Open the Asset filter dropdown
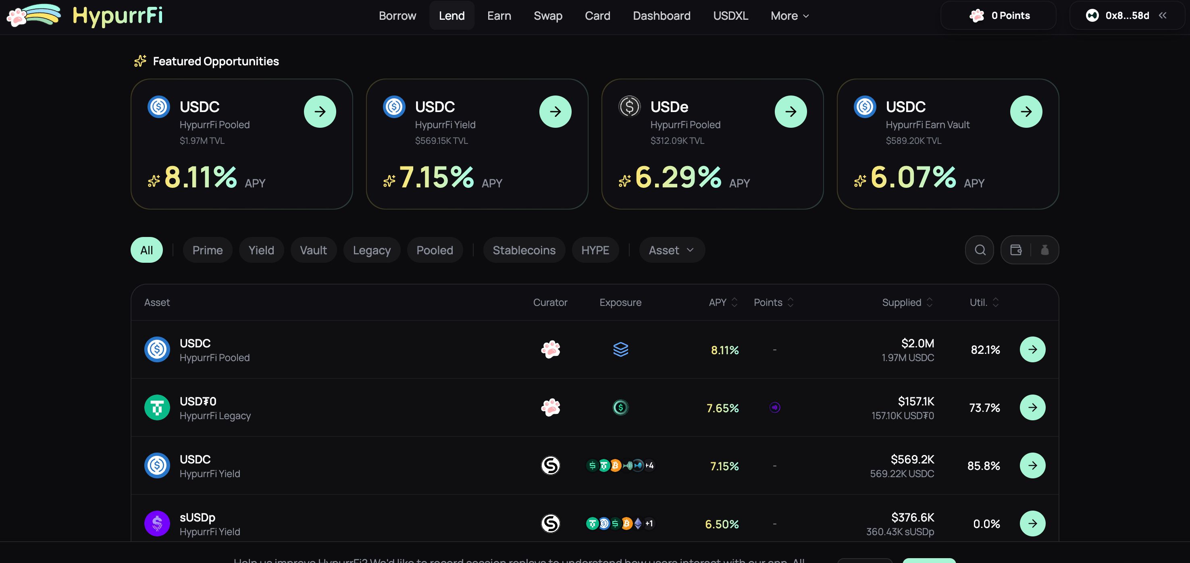 tap(672, 250)
